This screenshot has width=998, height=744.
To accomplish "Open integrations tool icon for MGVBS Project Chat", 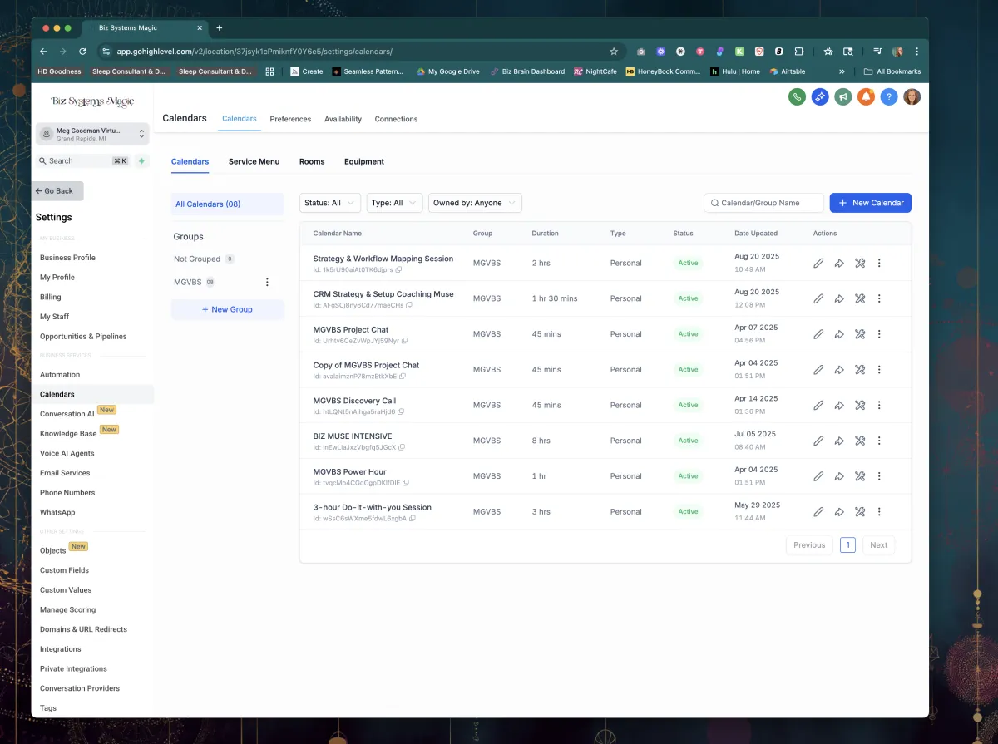I will coord(860,334).
